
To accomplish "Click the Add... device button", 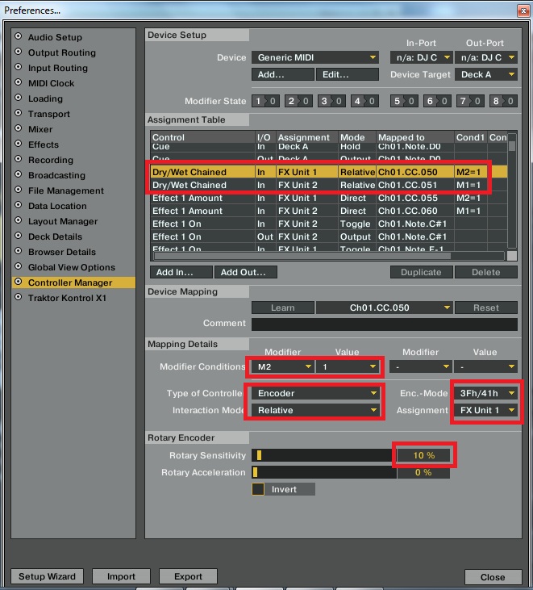I will pos(283,74).
